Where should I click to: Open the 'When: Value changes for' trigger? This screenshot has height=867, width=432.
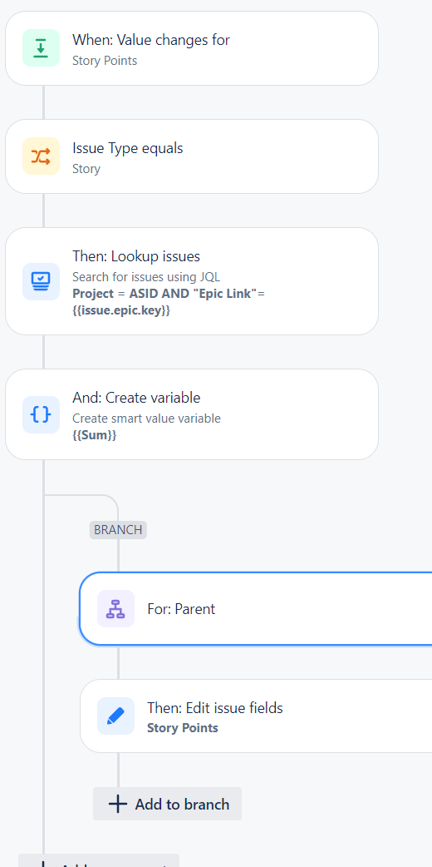[x=151, y=40]
